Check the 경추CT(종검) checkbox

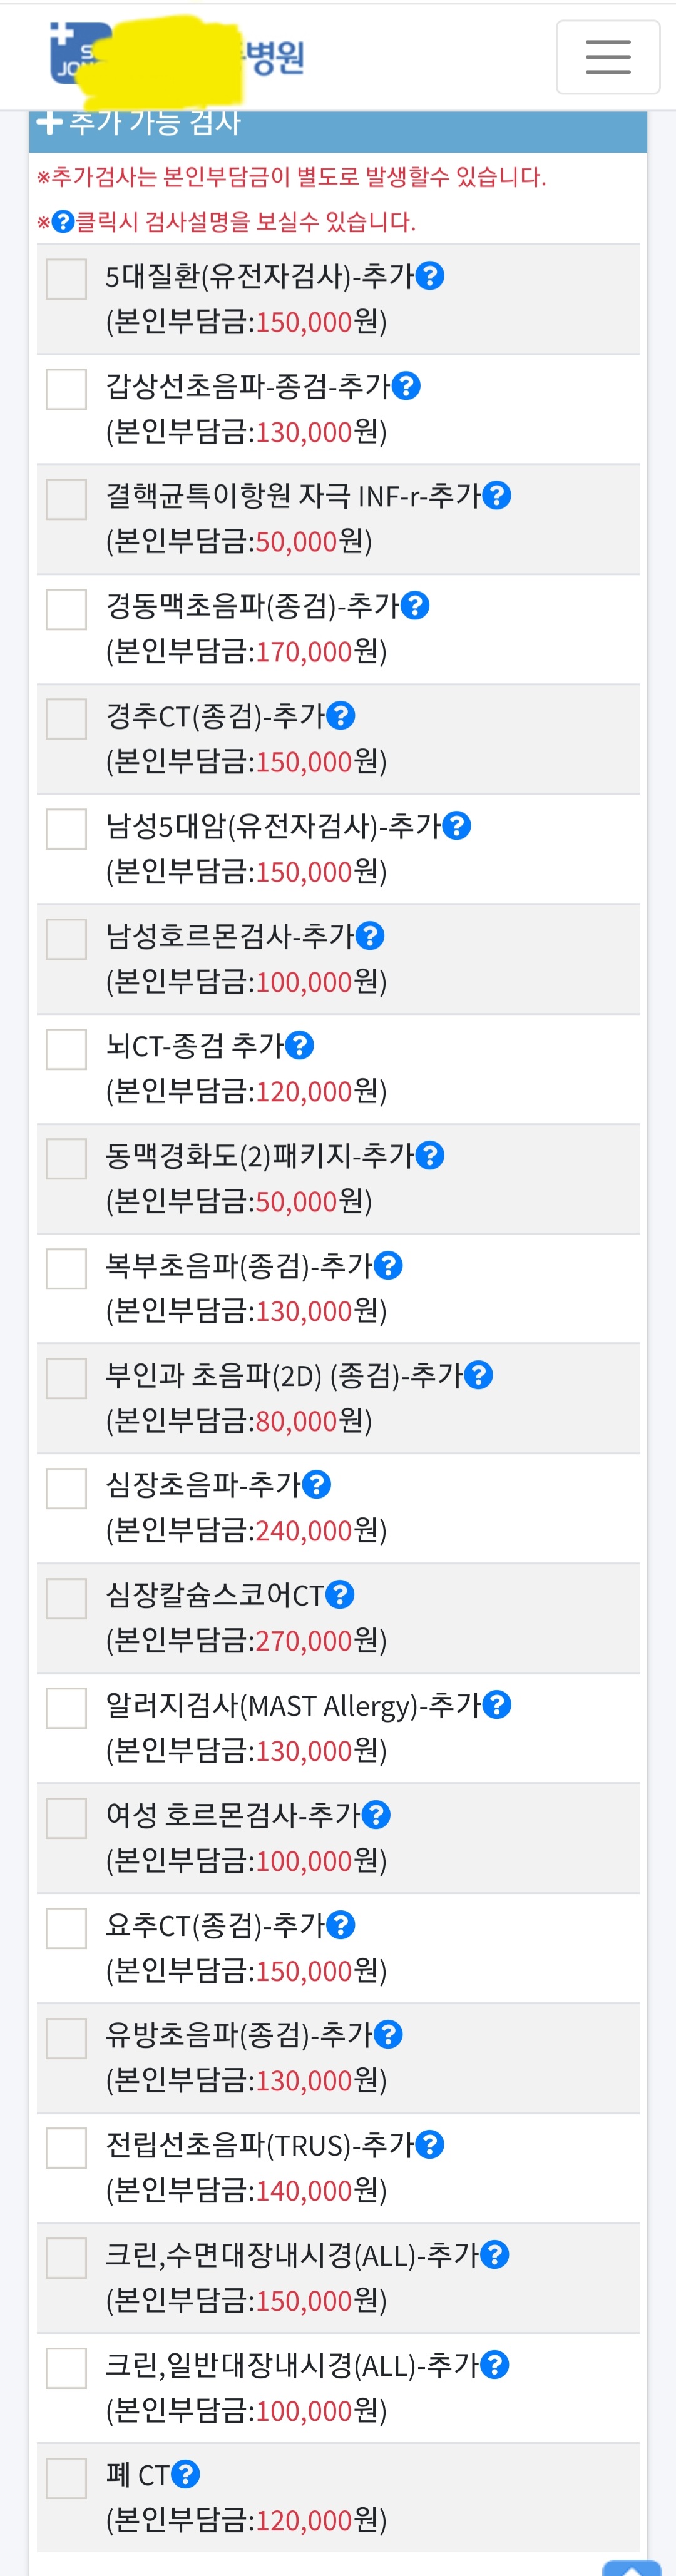67,719
